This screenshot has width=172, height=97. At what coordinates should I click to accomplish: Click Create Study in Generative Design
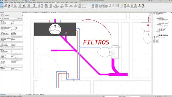point(93,6)
